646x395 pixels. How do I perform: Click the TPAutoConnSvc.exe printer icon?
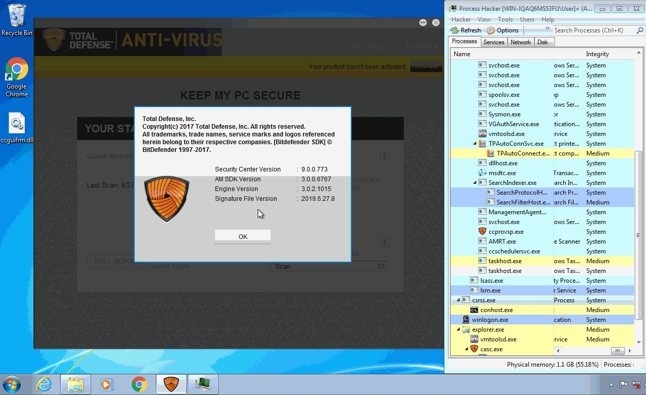click(x=482, y=144)
